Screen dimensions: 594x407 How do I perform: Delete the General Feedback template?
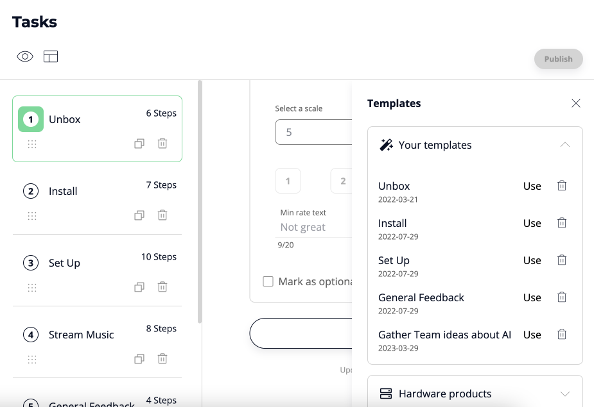[562, 297]
